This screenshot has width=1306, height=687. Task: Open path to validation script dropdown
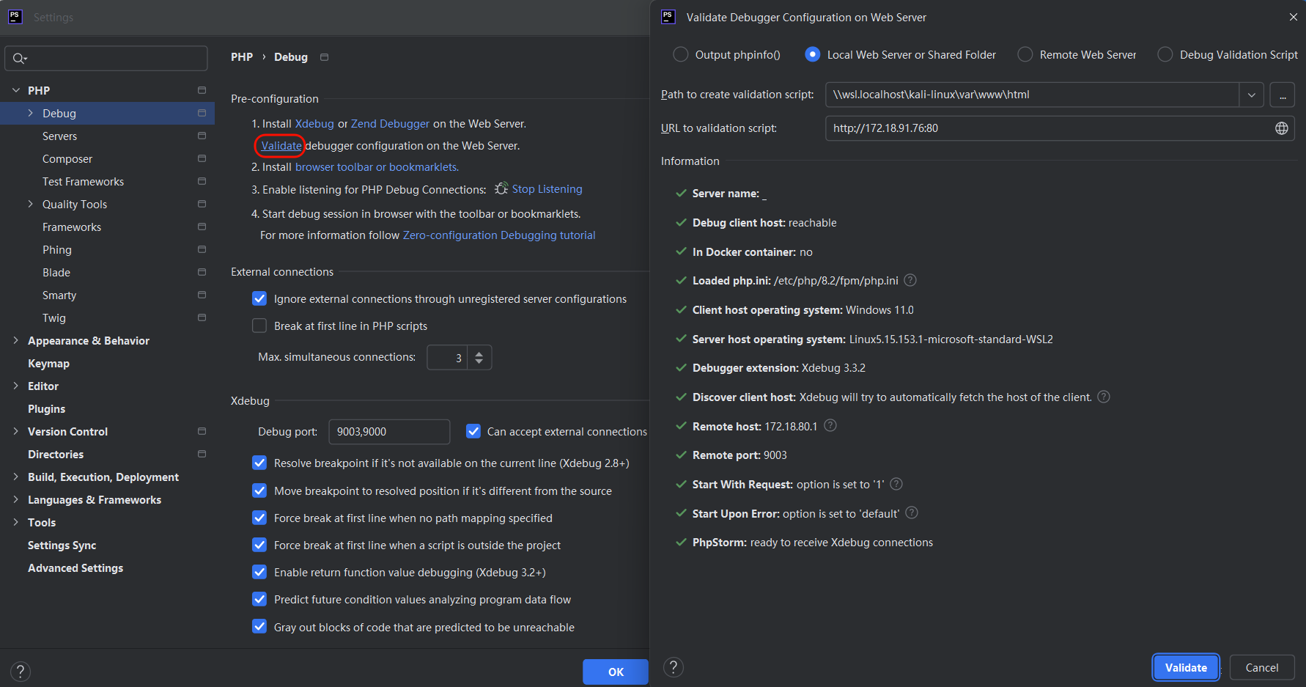tap(1251, 95)
